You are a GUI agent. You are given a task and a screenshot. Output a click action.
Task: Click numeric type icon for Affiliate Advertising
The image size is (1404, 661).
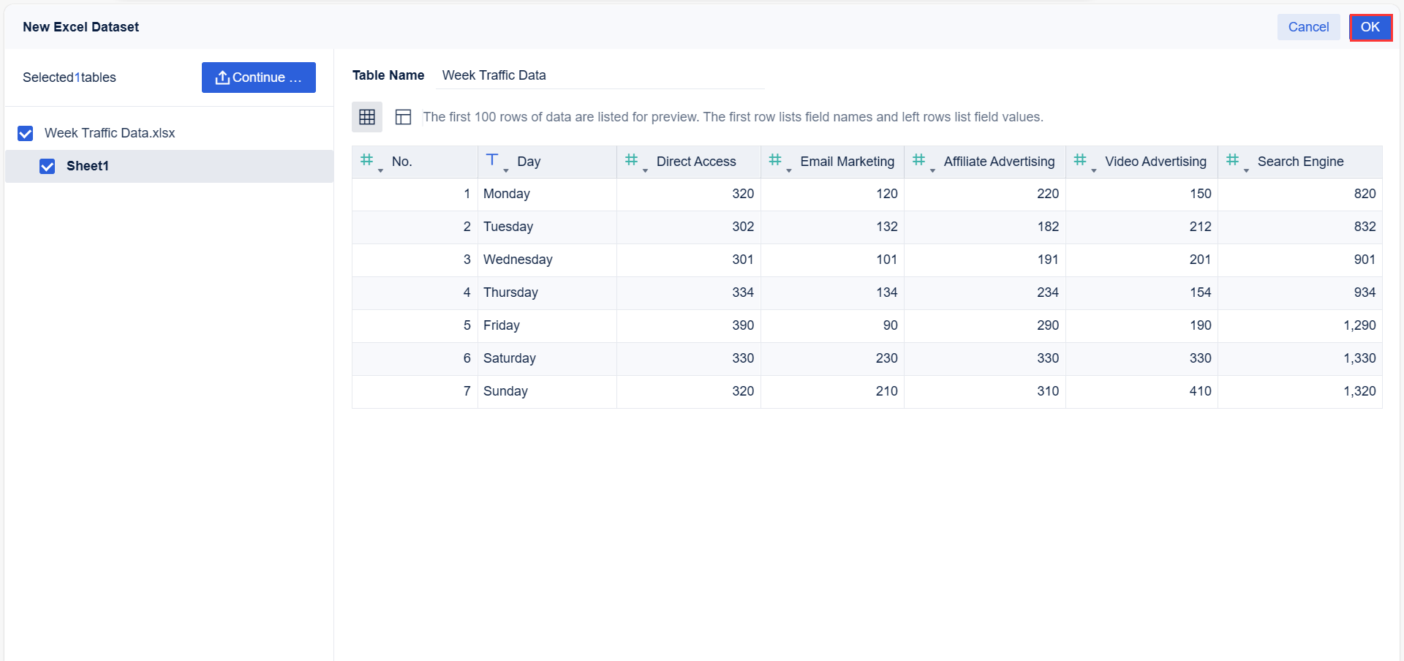click(919, 160)
